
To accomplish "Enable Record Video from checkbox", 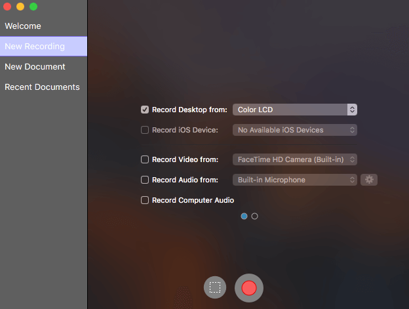I will tap(145, 159).
